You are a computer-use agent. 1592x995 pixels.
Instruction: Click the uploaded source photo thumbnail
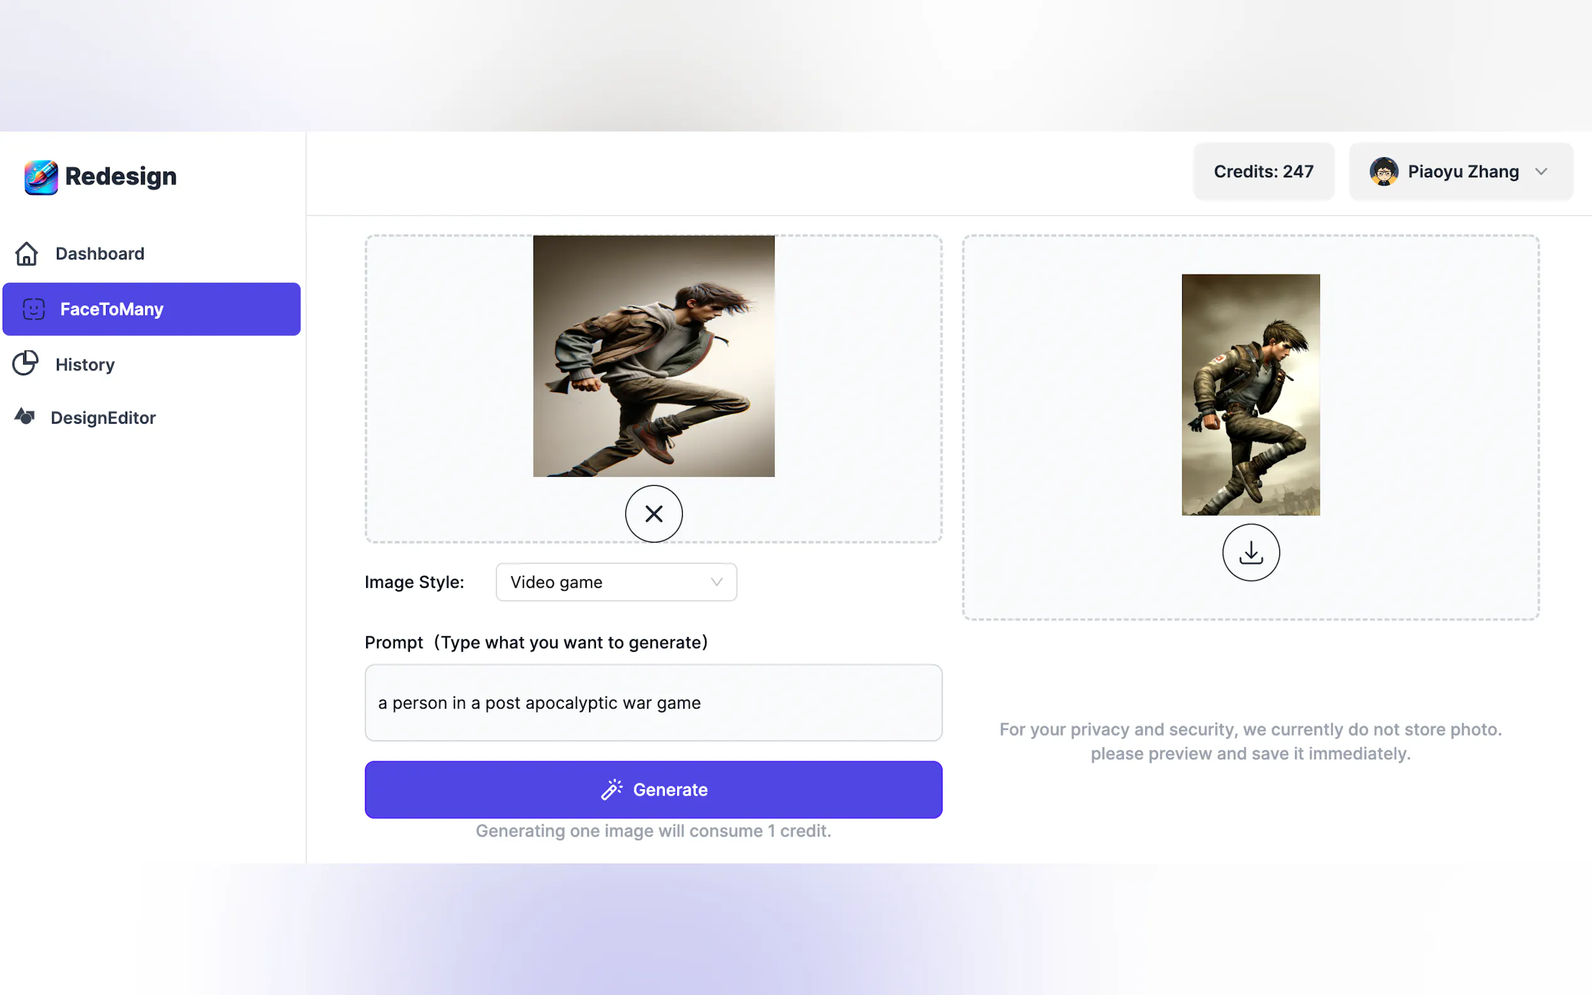pyautogui.click(x=654, y=356)
